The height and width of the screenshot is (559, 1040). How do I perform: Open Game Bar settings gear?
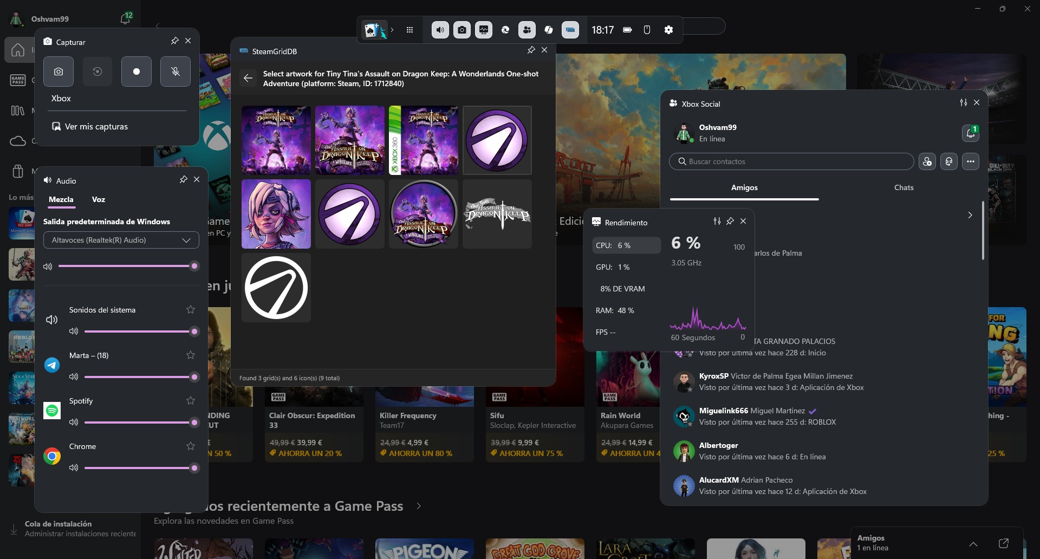click(668, 30)
